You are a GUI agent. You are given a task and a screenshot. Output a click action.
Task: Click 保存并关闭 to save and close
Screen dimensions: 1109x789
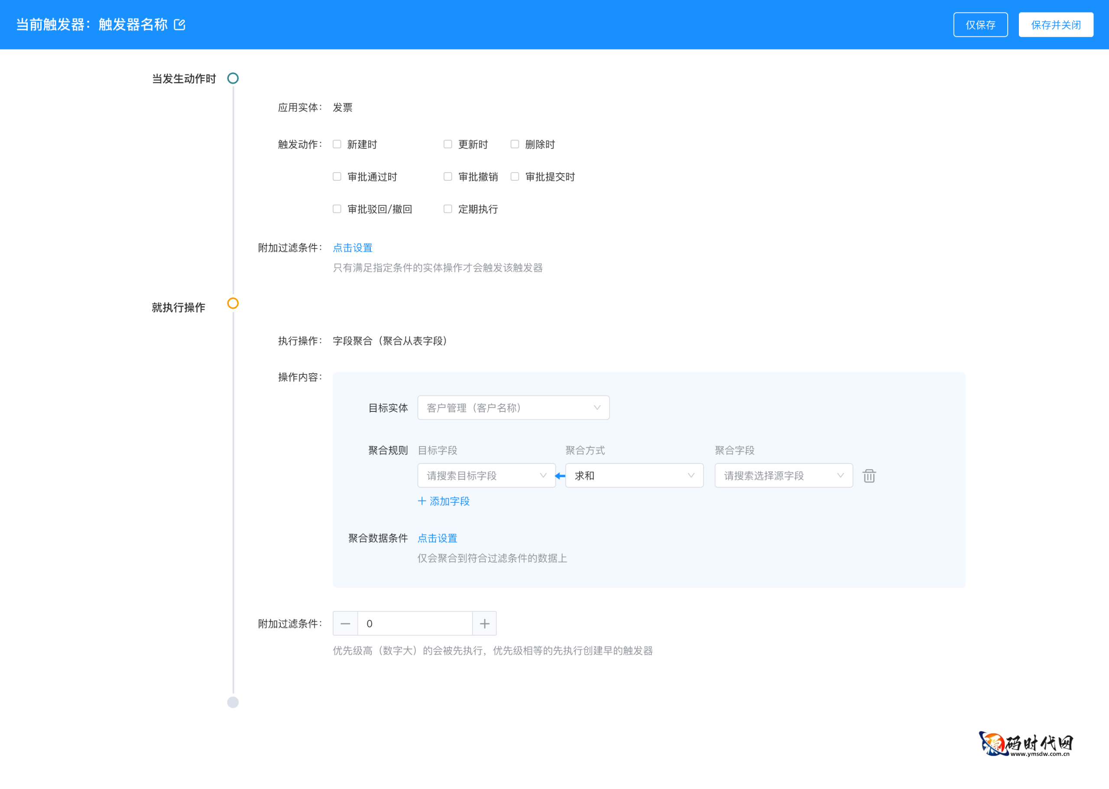(1056, 24)
